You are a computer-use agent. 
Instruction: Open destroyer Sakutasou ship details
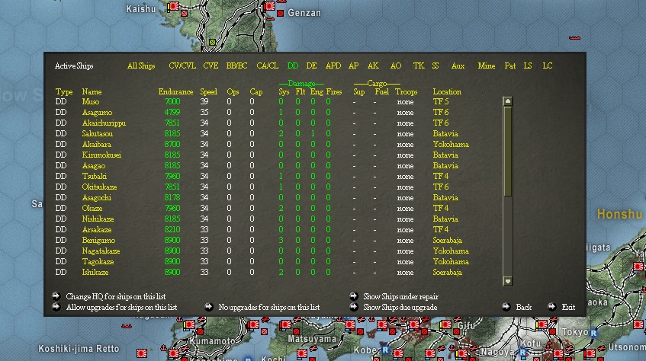point(97,134)
